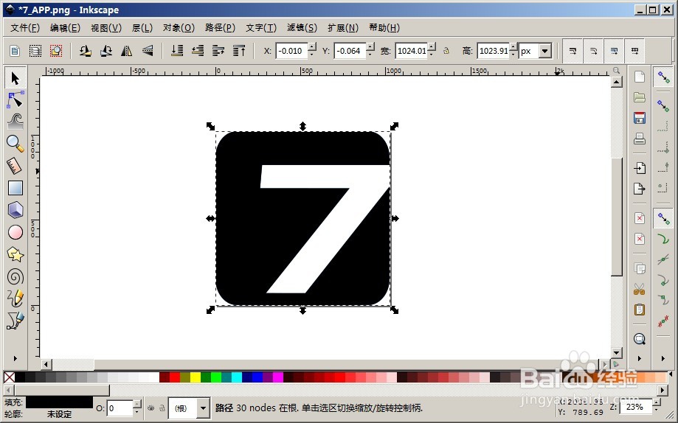Lower selection one step

coord(198,51)
